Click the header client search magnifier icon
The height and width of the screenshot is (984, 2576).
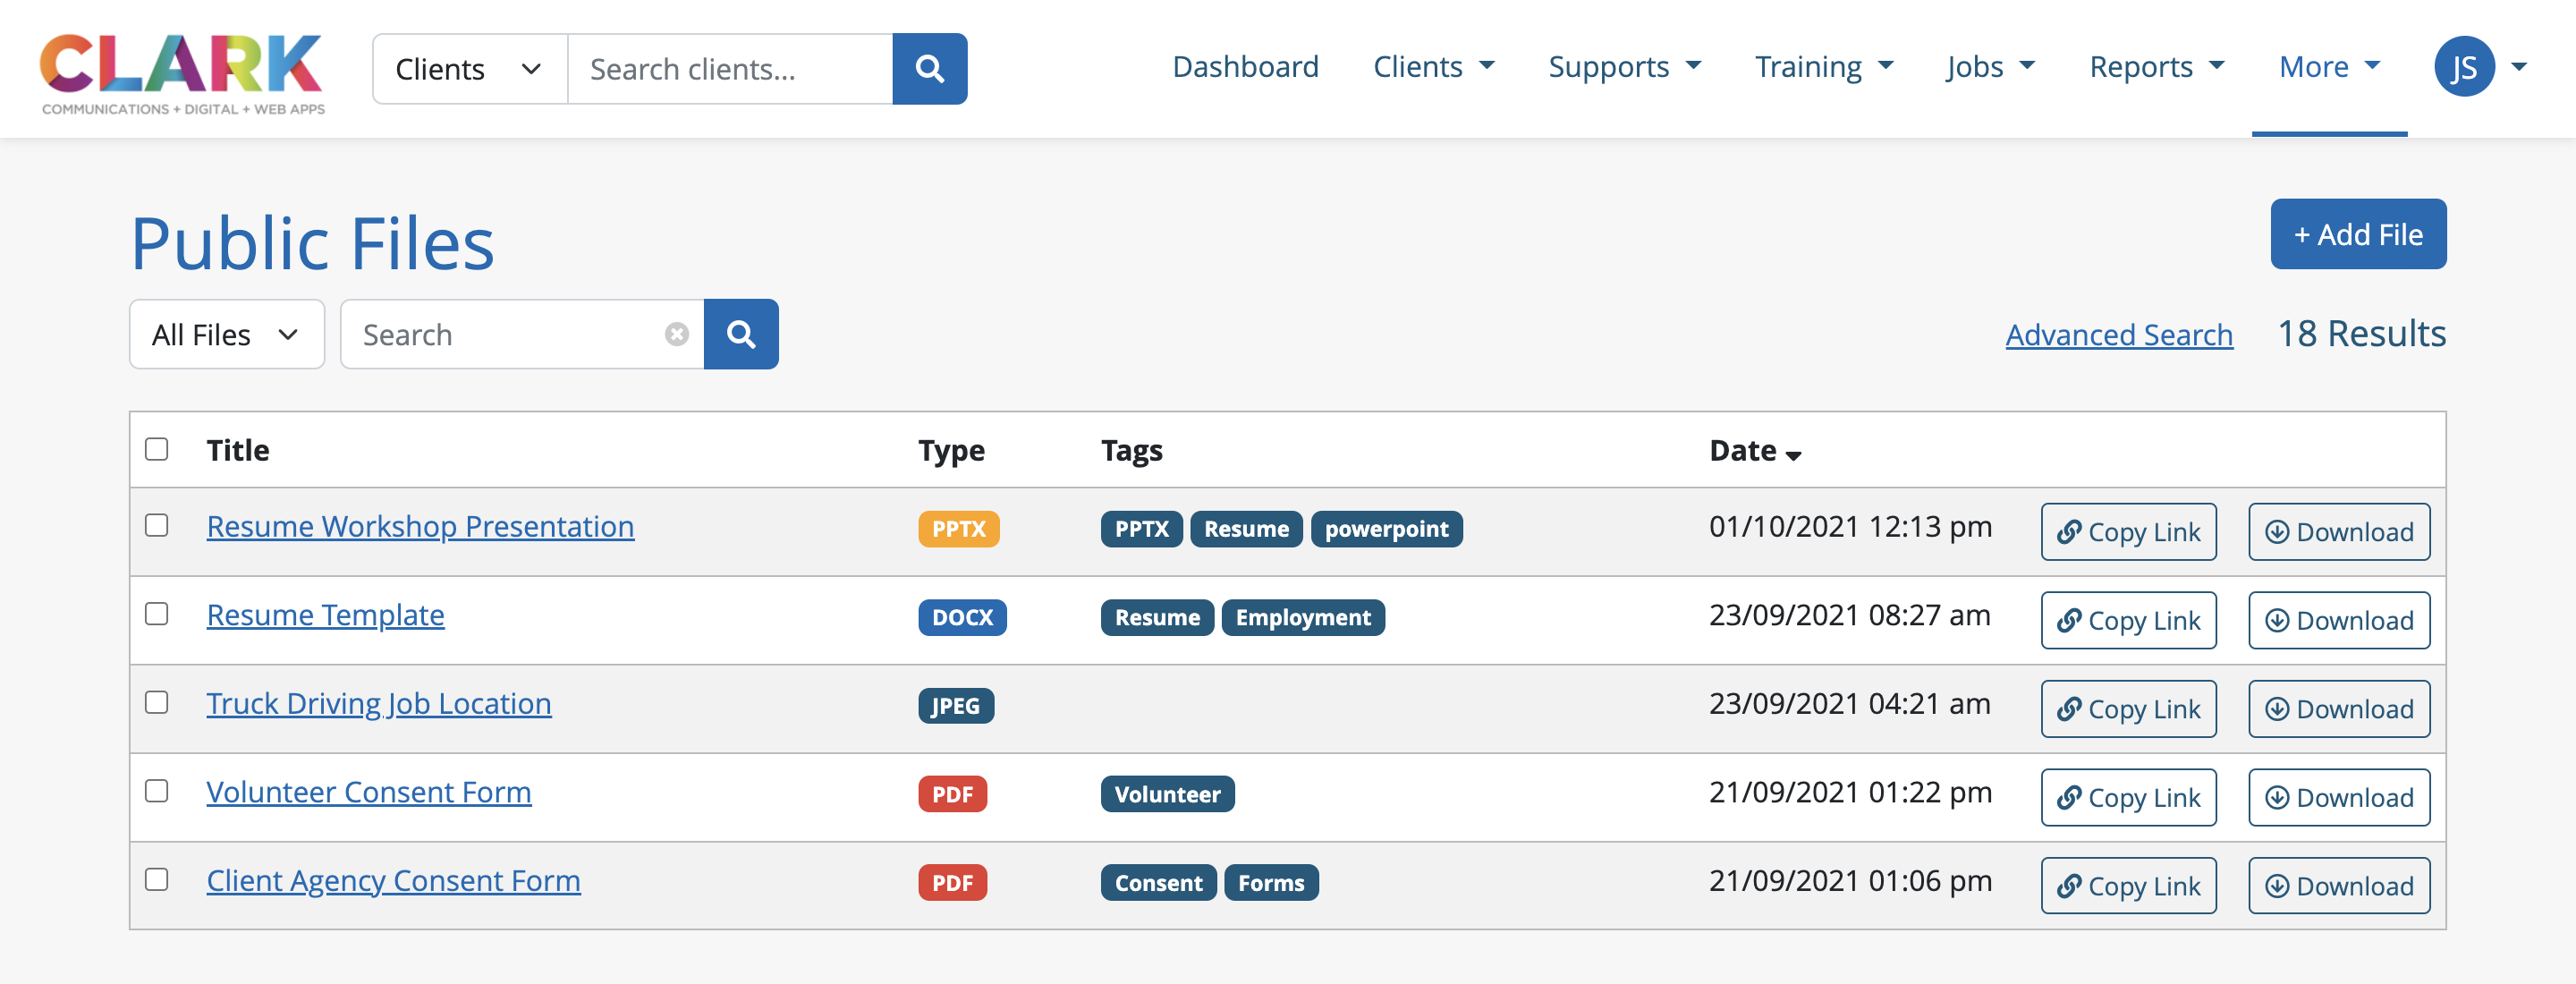click(929, 69)
